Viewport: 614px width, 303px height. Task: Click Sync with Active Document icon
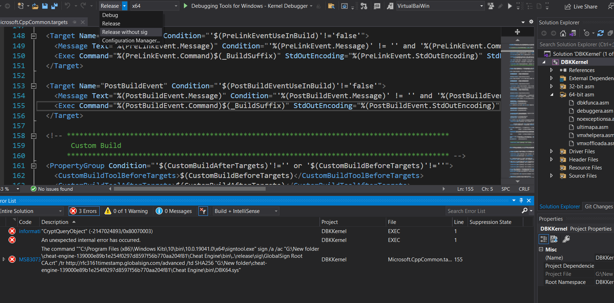coord(600,33)
